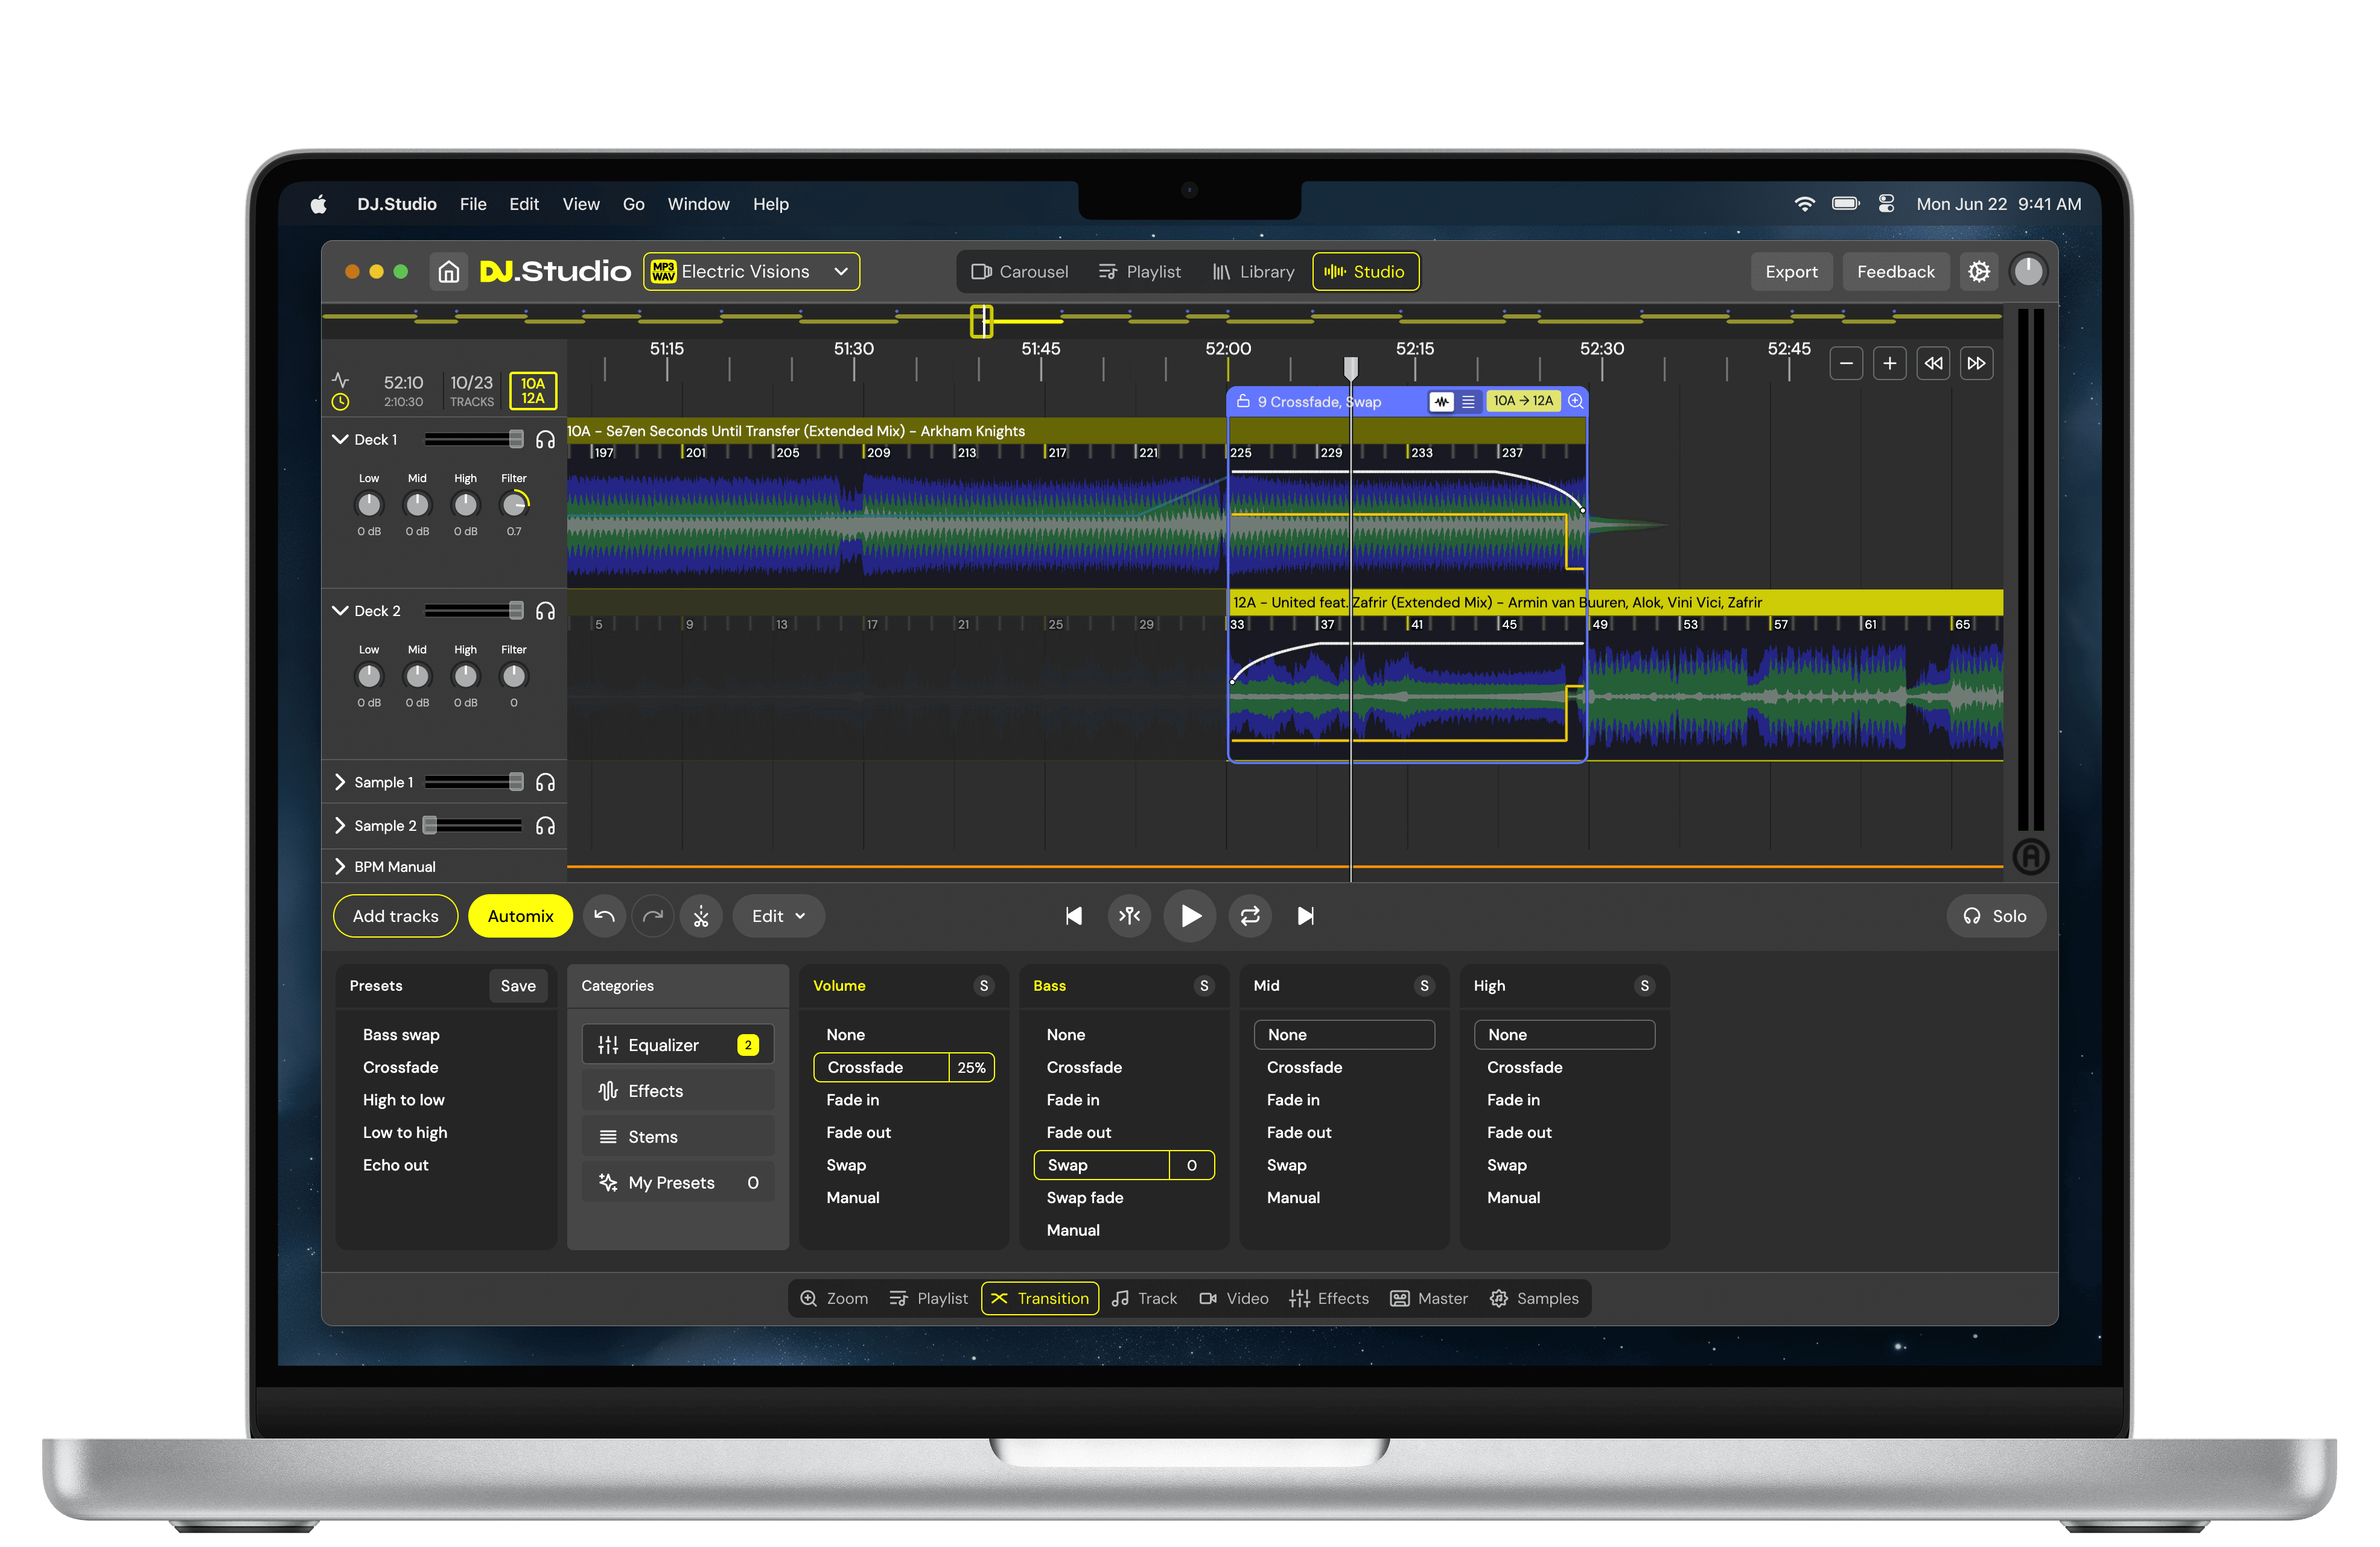Click the timeline zoom in plus icon
The height and width of the screenshot is (1547, 2380).
(x=1889, y=363)
